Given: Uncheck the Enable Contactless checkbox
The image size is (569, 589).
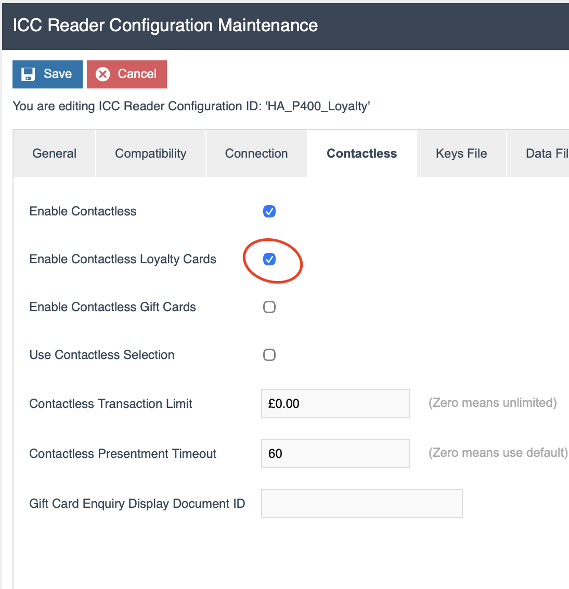Looking at the screenshot, I should tap(269, 211).
